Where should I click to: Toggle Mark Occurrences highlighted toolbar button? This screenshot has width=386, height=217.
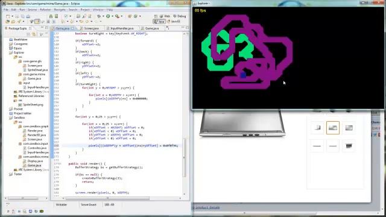(37, 22)
